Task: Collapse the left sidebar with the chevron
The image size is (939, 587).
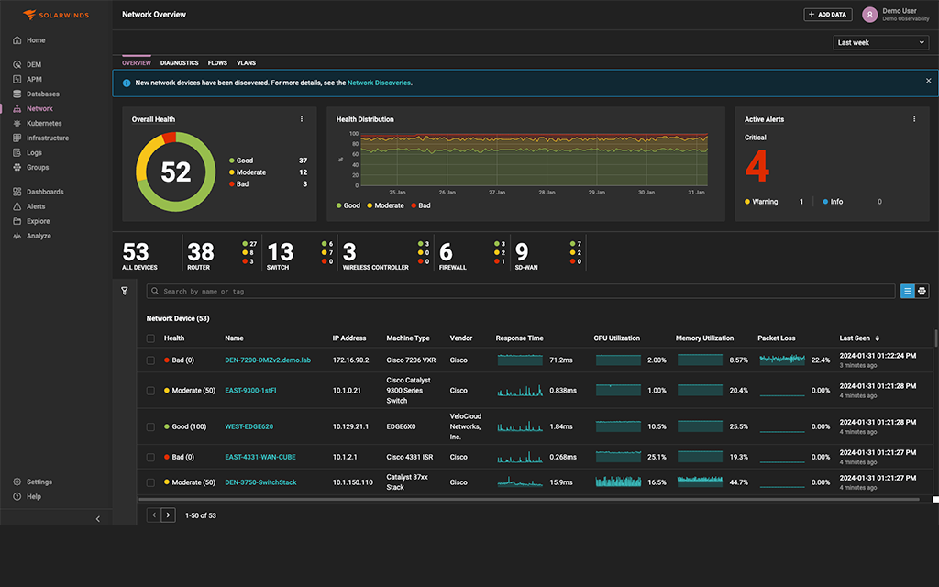Action: point(98,518)
